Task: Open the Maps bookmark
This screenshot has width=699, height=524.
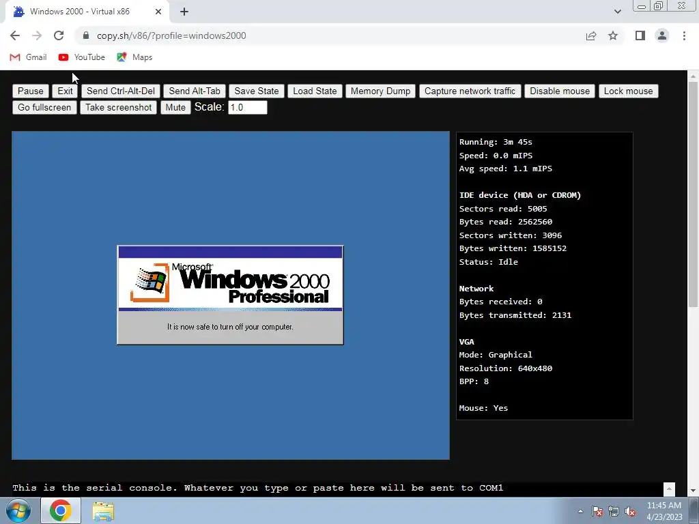Action: (134, 57)
